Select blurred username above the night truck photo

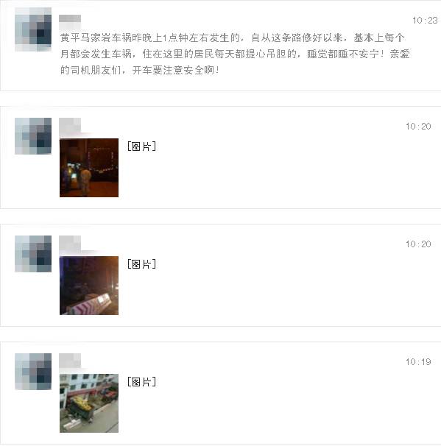tap(70, 125)
